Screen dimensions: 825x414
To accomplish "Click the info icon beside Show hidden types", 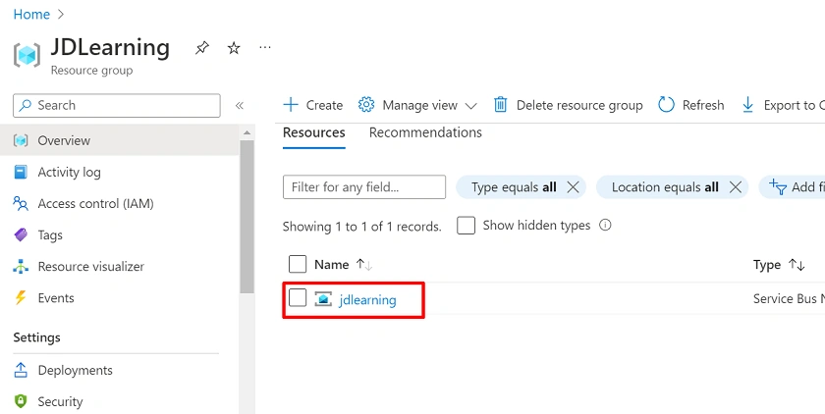I will tap(606, 226).
